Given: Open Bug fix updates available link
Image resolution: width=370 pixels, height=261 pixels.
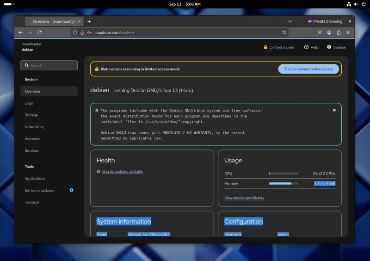Looking at the screenshot, I should pyautogui.click(x=123, y=172).
